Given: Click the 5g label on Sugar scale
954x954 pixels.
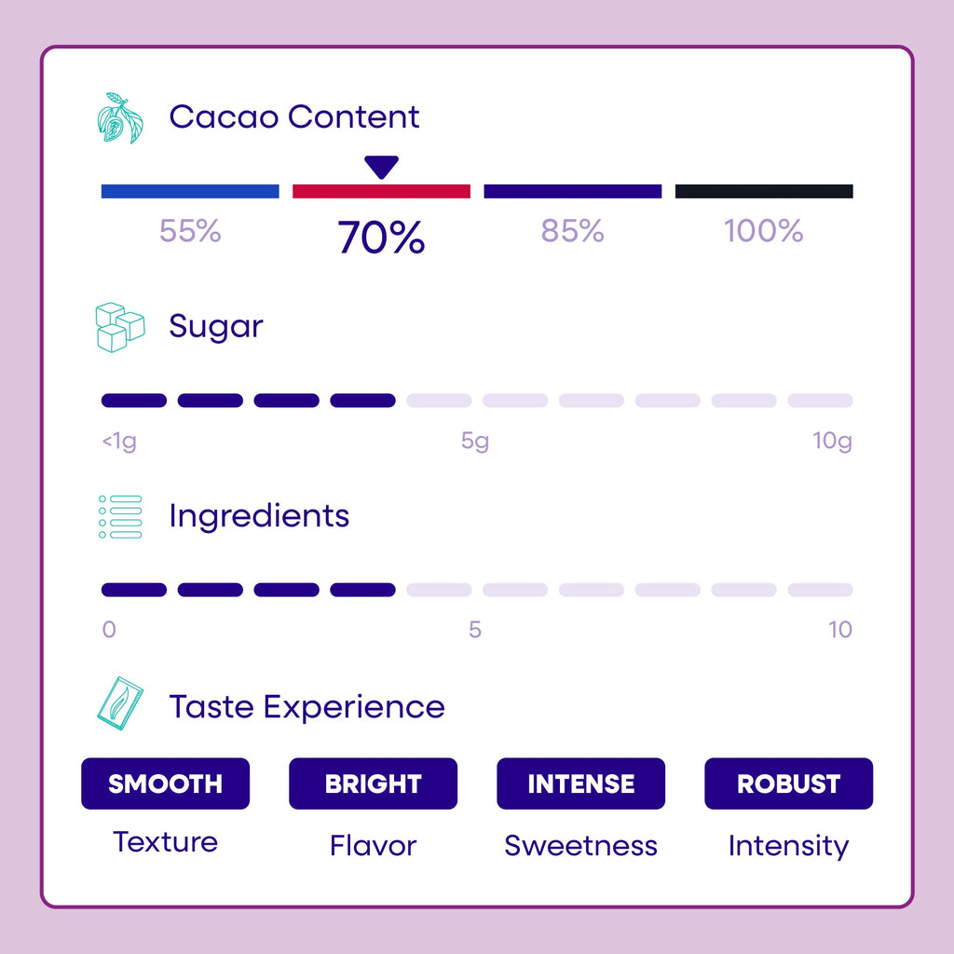Looking at the screenshot, I should [475, 441].
